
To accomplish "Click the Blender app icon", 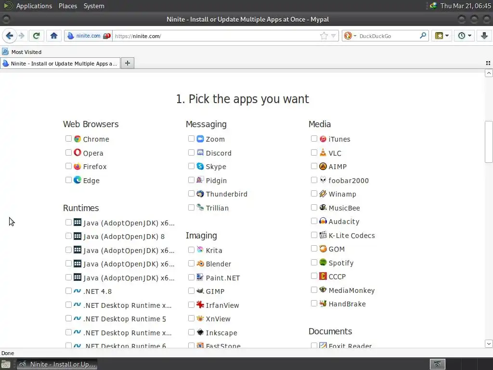I will 200,264.
